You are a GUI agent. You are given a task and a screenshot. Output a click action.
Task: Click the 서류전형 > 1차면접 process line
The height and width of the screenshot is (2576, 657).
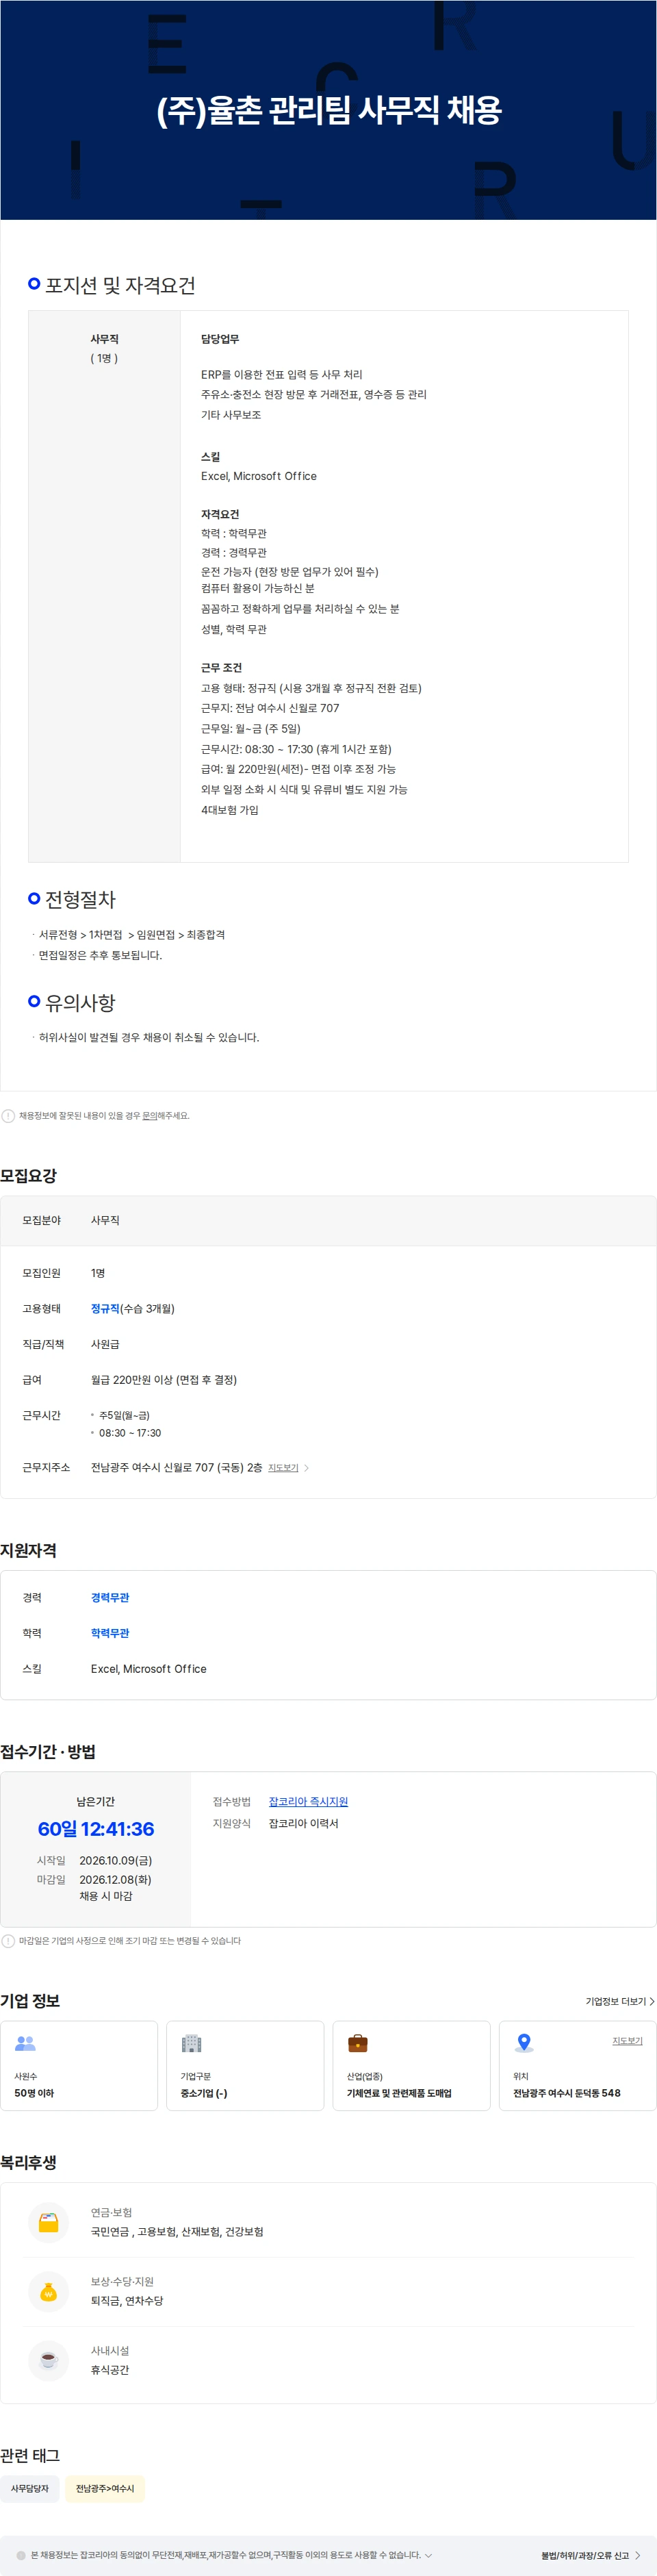click(132, 935)
